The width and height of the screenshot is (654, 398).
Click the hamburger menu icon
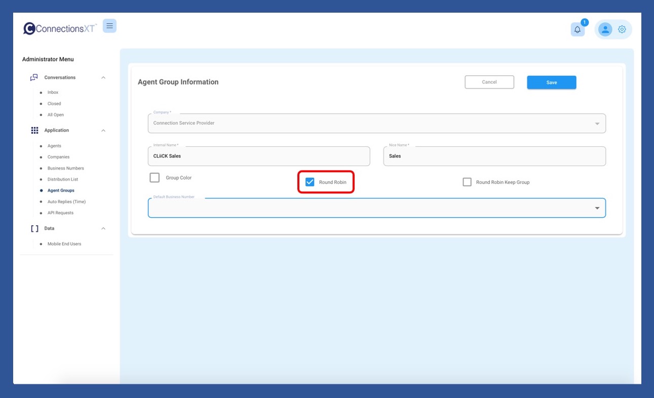coord(109,26)
